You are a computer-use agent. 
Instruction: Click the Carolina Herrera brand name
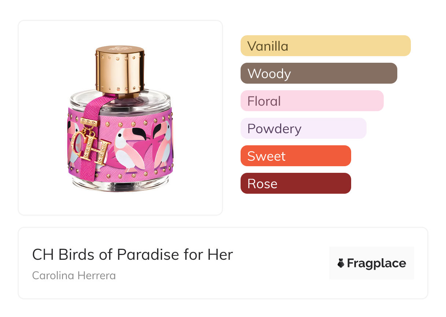(x=74, y=276)
